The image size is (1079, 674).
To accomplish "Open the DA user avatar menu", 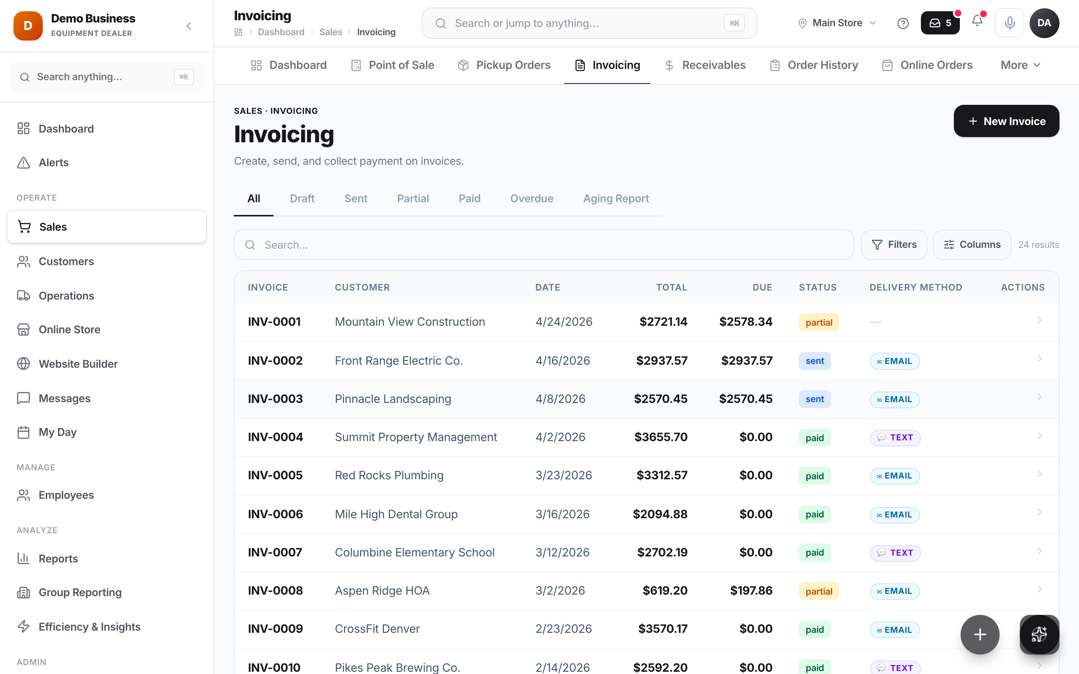I will click(1044, 23).
